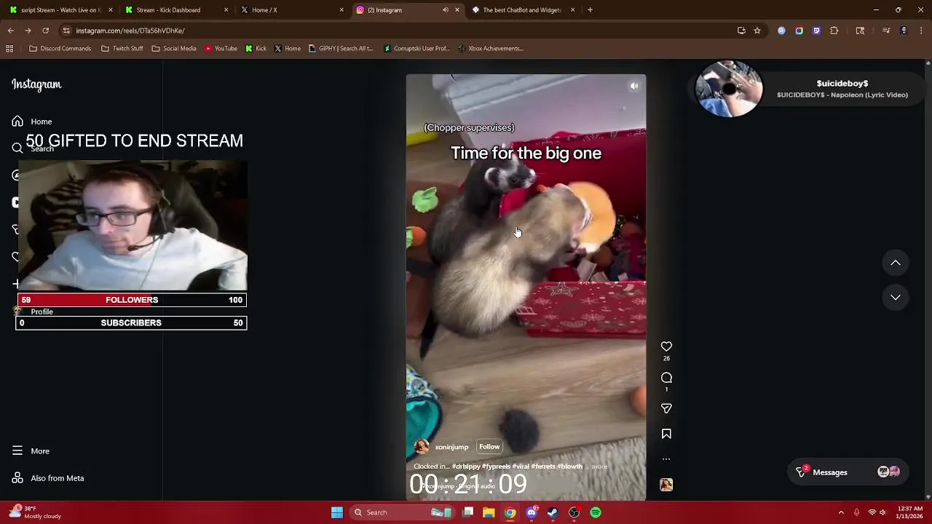Go to the next reel with down arrow
Image resolution: width=932 pixels, height=524 pixels.
[896, 297]
